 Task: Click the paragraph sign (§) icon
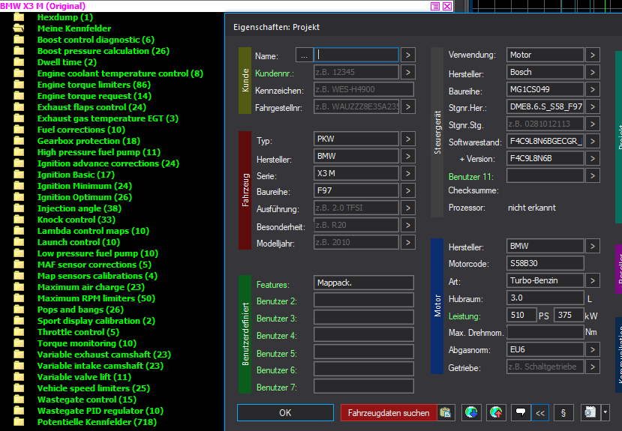(563, 412)
